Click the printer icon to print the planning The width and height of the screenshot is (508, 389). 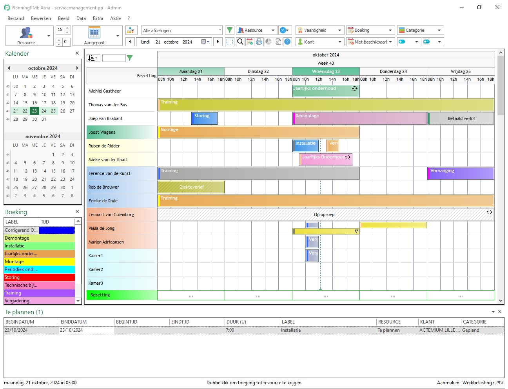[x=259, y=42]
